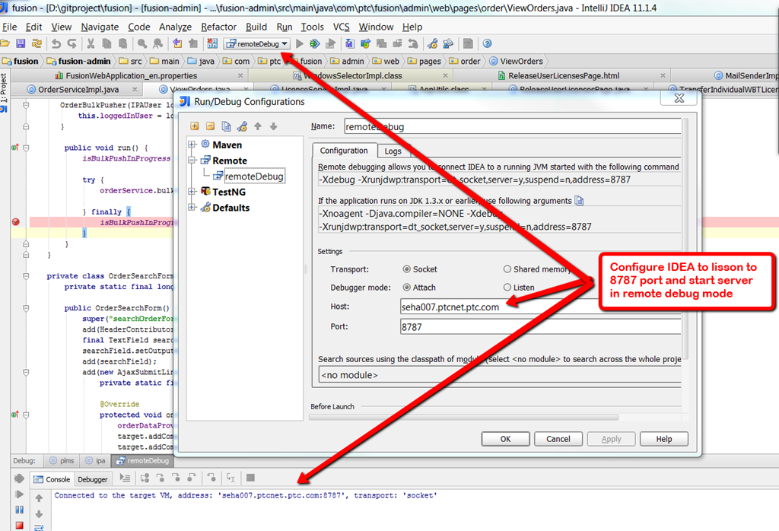This screenshot has height=531, width=779.
Task: Click into the Host input field
Action: 533,307
